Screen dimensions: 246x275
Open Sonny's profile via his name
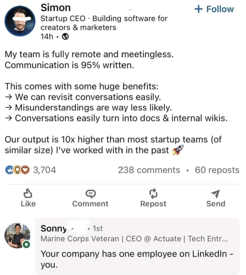pos(54,229)
